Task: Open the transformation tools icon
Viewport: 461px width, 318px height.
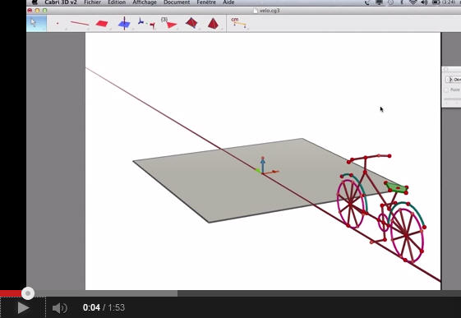Action: (x=146, y=23)
